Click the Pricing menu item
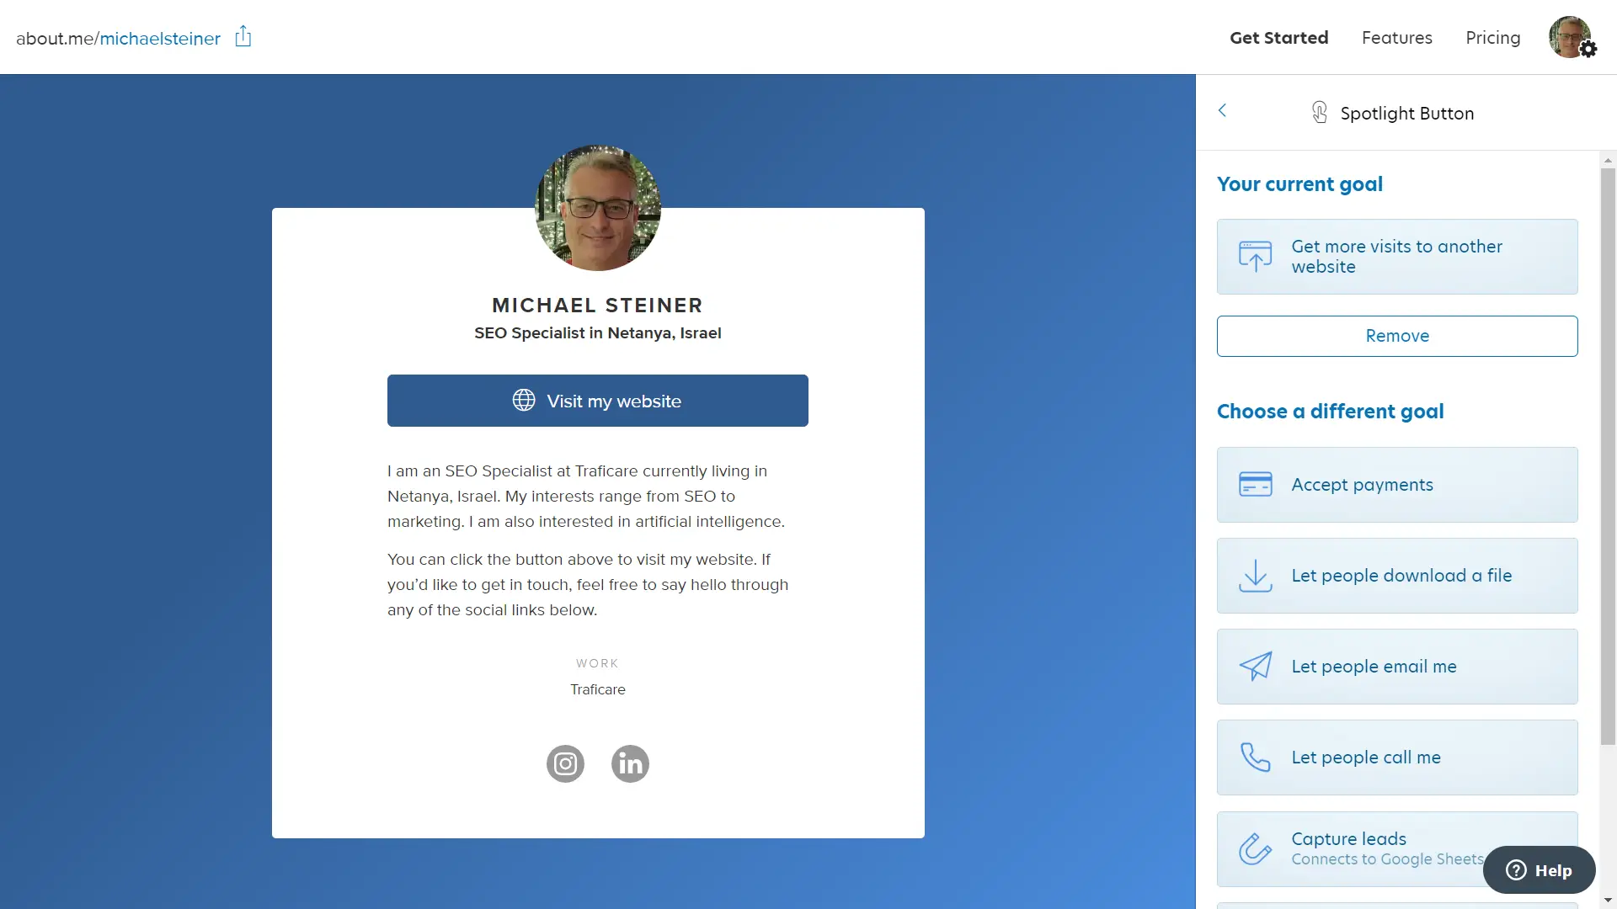 (x=1492, y=39)
